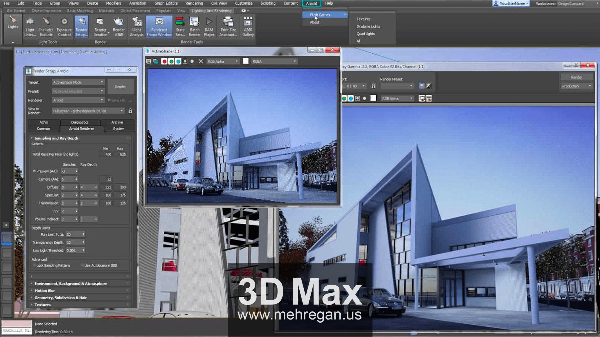Switch to System tab

tap(119, 129)
